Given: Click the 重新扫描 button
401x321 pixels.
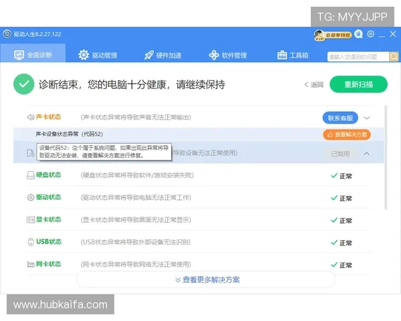Looking at the screenshot, I should click(x=358, y=84).
